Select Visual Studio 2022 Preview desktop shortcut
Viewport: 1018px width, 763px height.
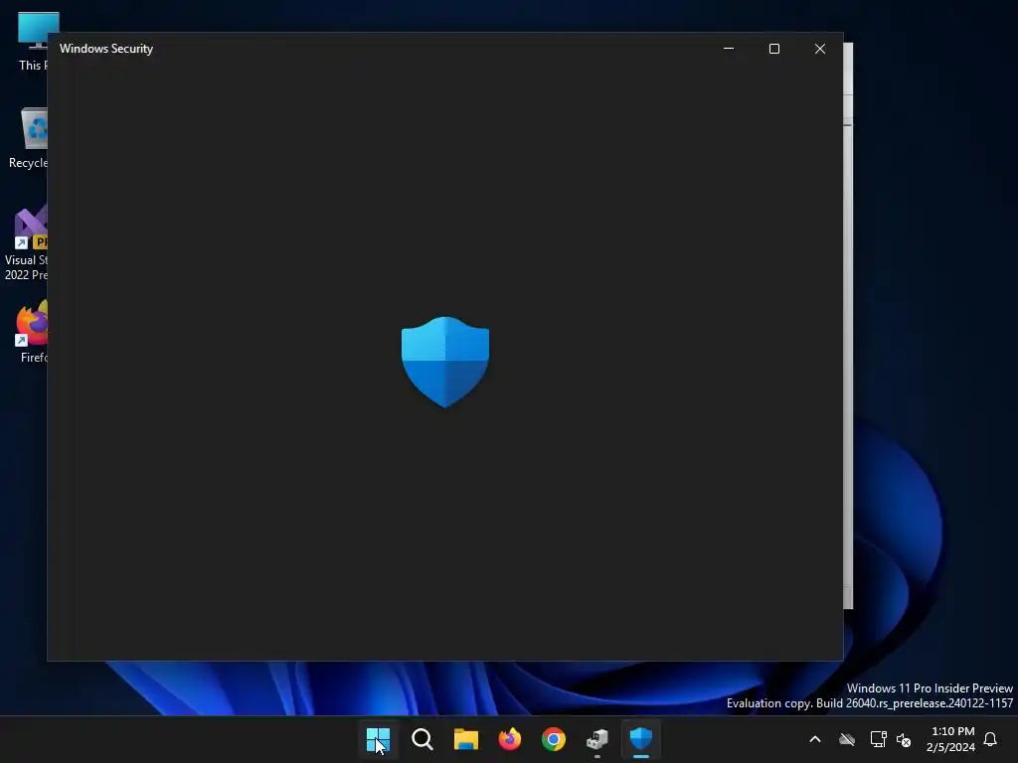(x=27, y=242)
